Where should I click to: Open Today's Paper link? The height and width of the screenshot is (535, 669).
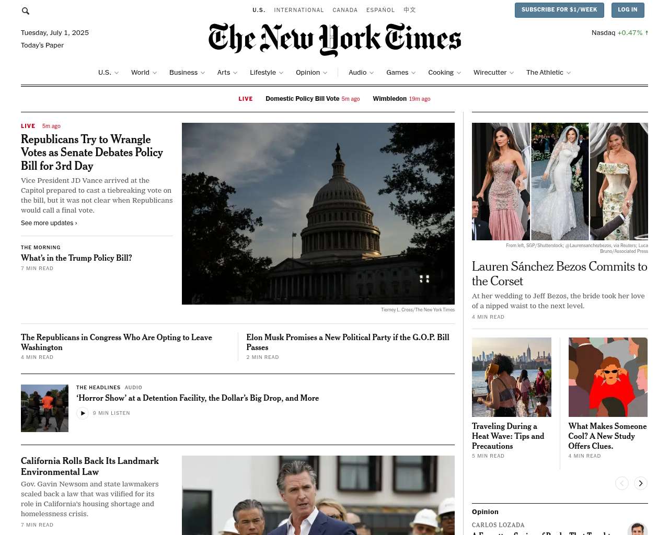[42, 45]
